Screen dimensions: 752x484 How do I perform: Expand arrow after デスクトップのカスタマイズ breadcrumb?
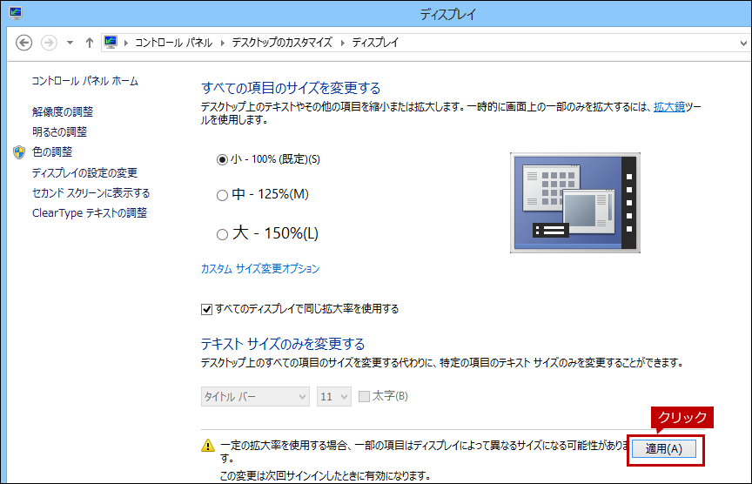(342, 44)
